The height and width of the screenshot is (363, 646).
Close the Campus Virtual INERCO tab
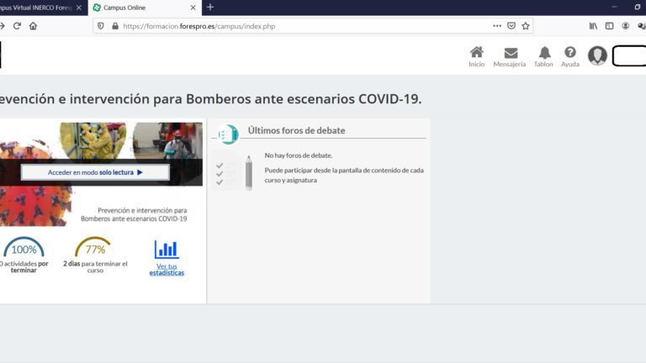pyautogui.click(x=79, y=8)
